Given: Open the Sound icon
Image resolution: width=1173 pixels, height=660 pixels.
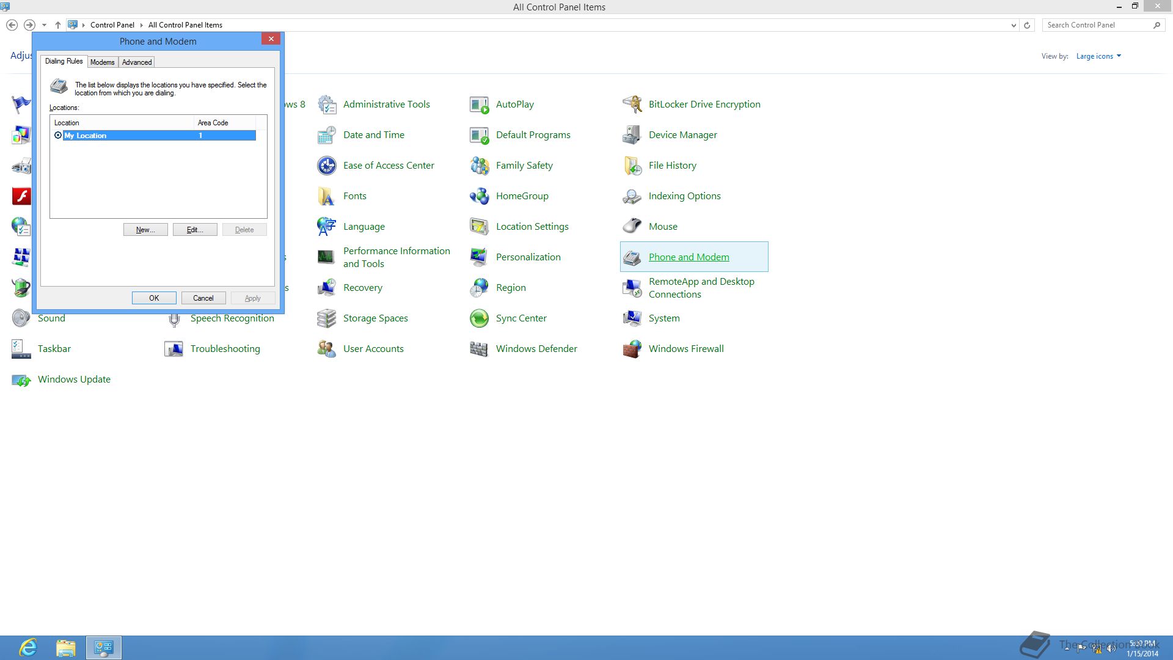Looking at the screenshot, I should click(x=21, y=318).
